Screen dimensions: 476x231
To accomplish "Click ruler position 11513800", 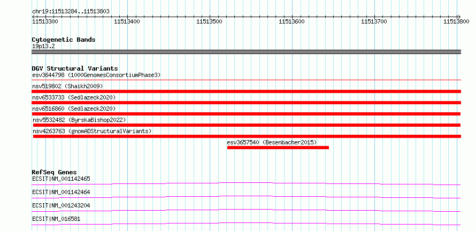I will (x=457, y=21).
